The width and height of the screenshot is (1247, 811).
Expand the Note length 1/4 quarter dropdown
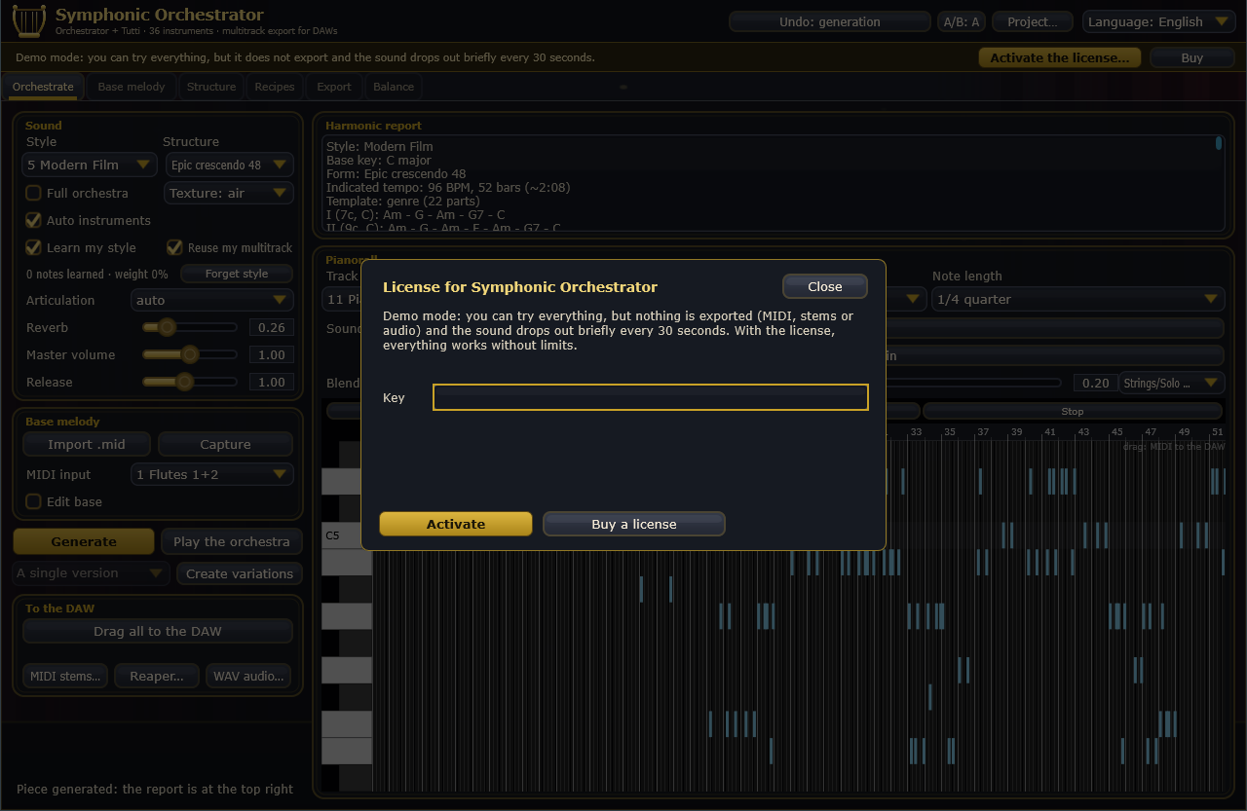pos(1077,299)
